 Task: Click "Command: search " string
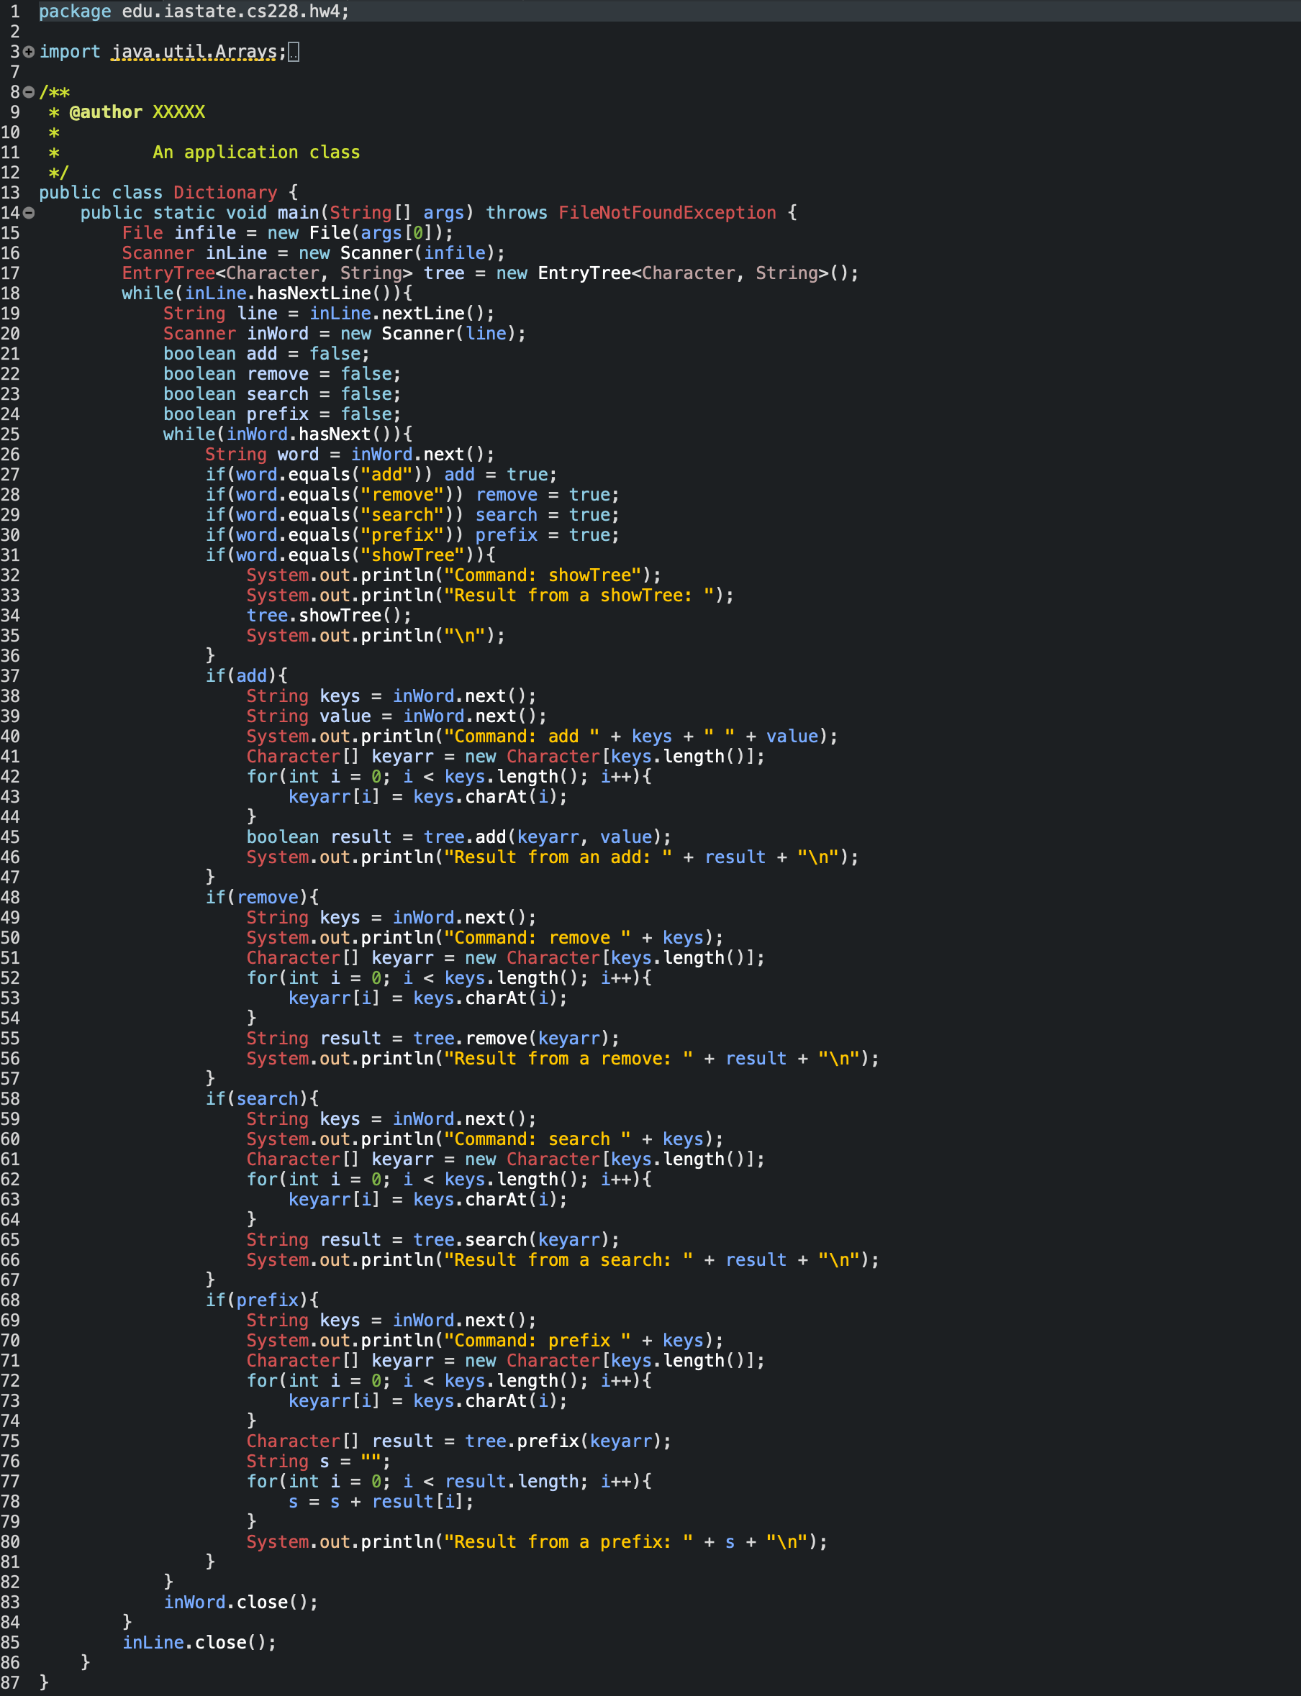coord(537,1139)
